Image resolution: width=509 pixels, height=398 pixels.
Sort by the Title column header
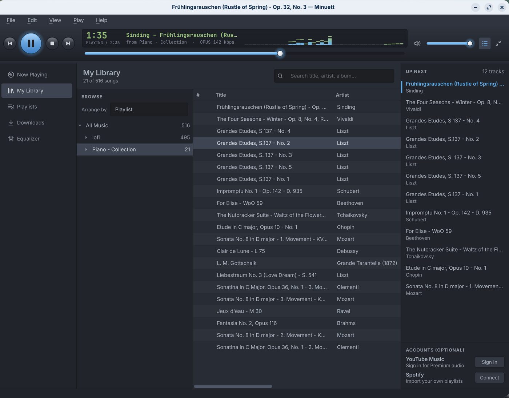pos(221,95)
